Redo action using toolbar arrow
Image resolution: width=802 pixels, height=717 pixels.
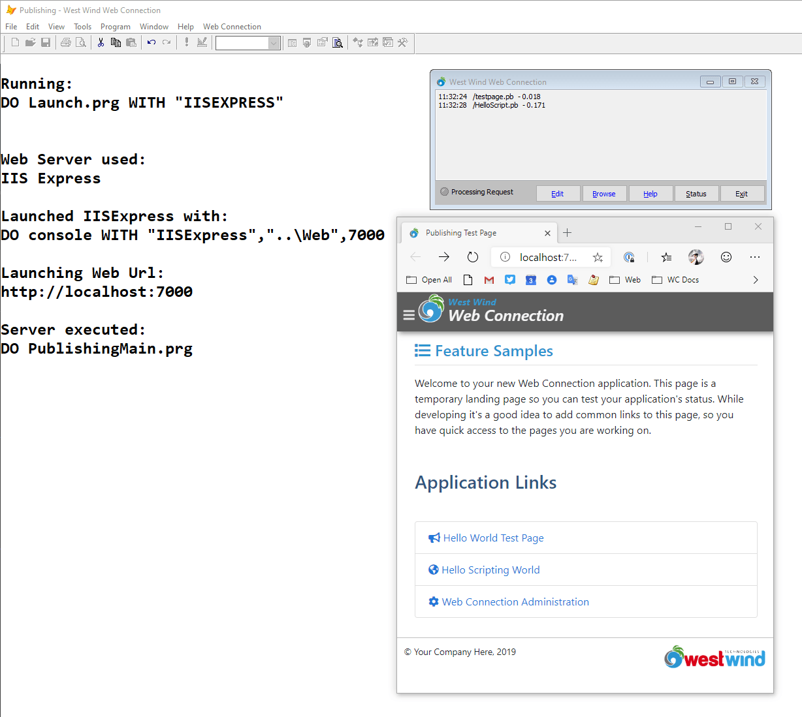click(167, 42)
